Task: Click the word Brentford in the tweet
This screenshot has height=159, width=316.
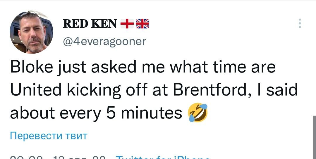Action: (208, 90)
